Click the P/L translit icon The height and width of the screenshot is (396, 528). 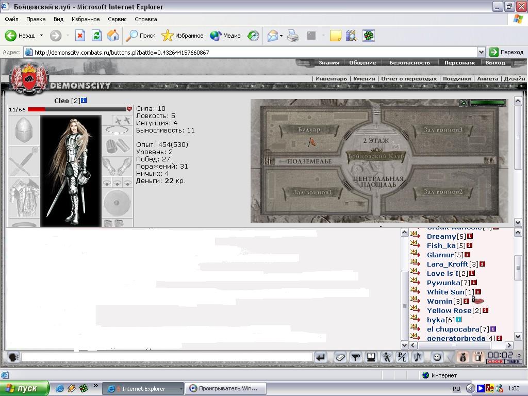402,357
